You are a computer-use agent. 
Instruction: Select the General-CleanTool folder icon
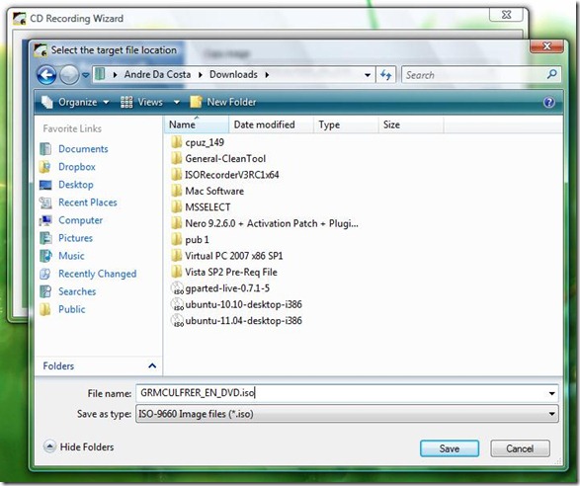[177, 158]
